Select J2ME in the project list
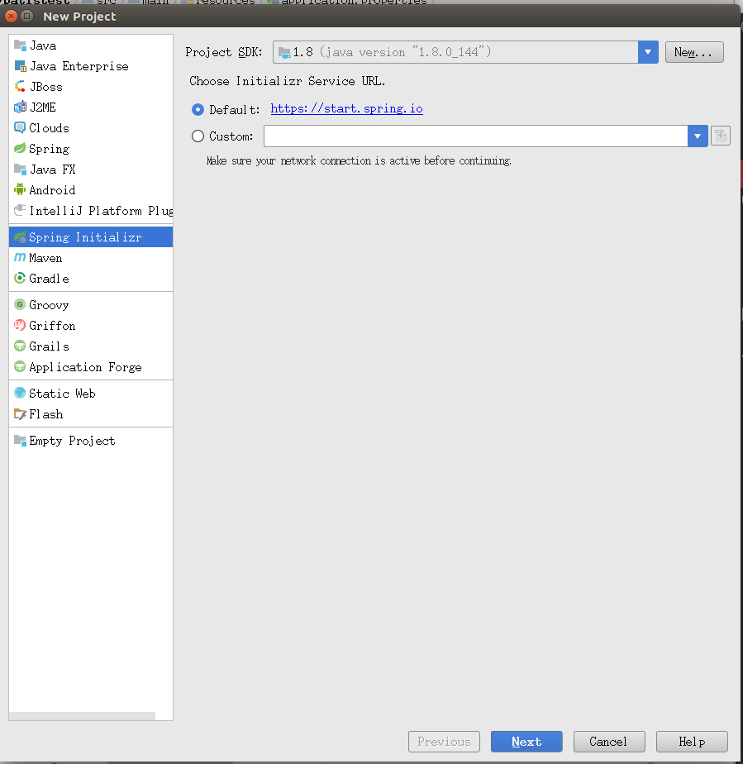 (x=43, y=107)
